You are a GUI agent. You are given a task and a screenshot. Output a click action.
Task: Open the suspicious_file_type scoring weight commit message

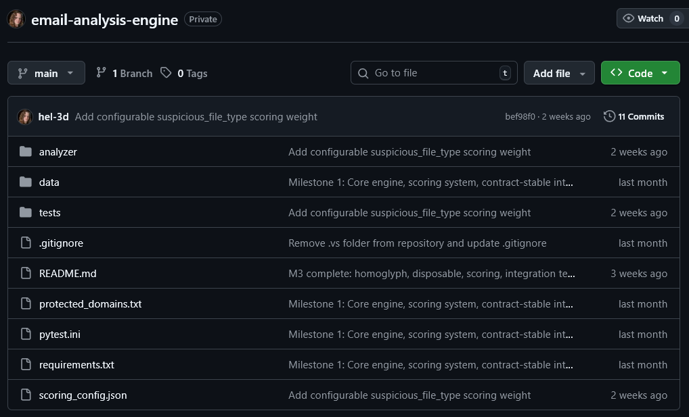(x=196, y=116)
